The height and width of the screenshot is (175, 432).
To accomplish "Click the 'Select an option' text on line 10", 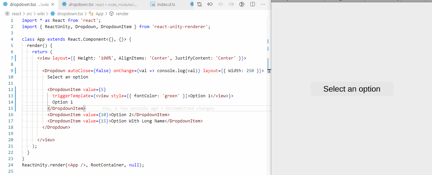I will pyautogui.click(x=68, y=77).
